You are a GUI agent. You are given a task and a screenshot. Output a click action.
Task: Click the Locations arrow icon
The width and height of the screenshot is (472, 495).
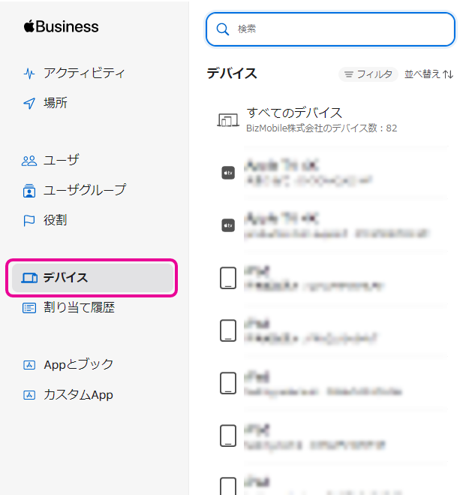(29, 104)
